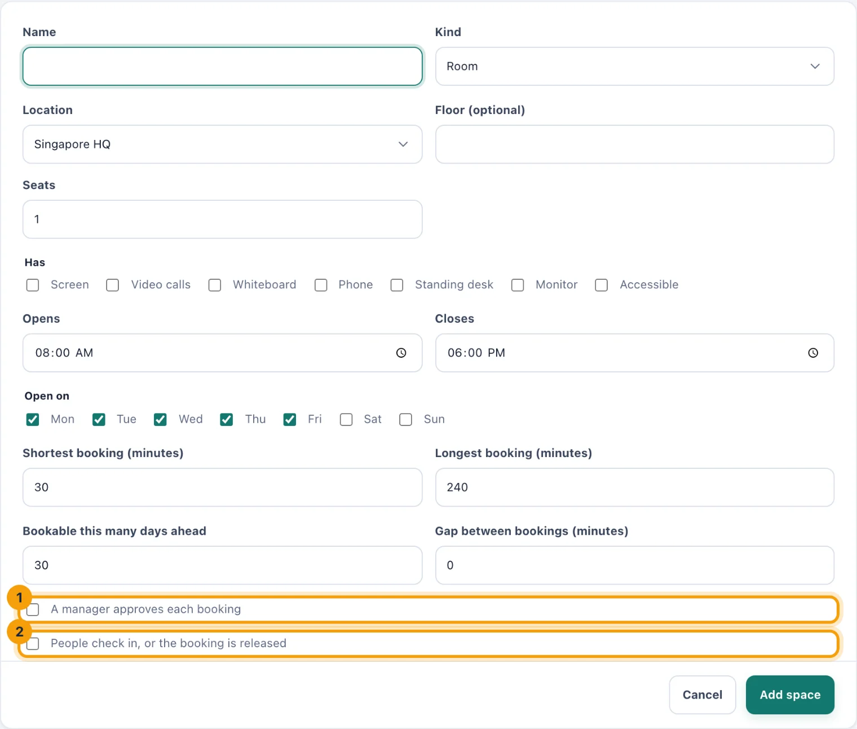The image size is (857, 729).
Task: Open the clock picker in the Closes field
Action: 813,353
